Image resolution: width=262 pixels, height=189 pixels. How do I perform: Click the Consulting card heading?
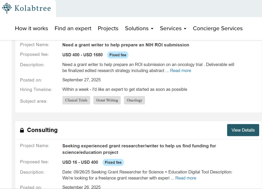coord(42,130)
